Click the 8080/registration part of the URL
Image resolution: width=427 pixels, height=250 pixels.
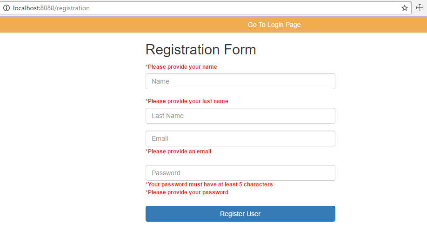pyautogui.click(x=65, y=8)
